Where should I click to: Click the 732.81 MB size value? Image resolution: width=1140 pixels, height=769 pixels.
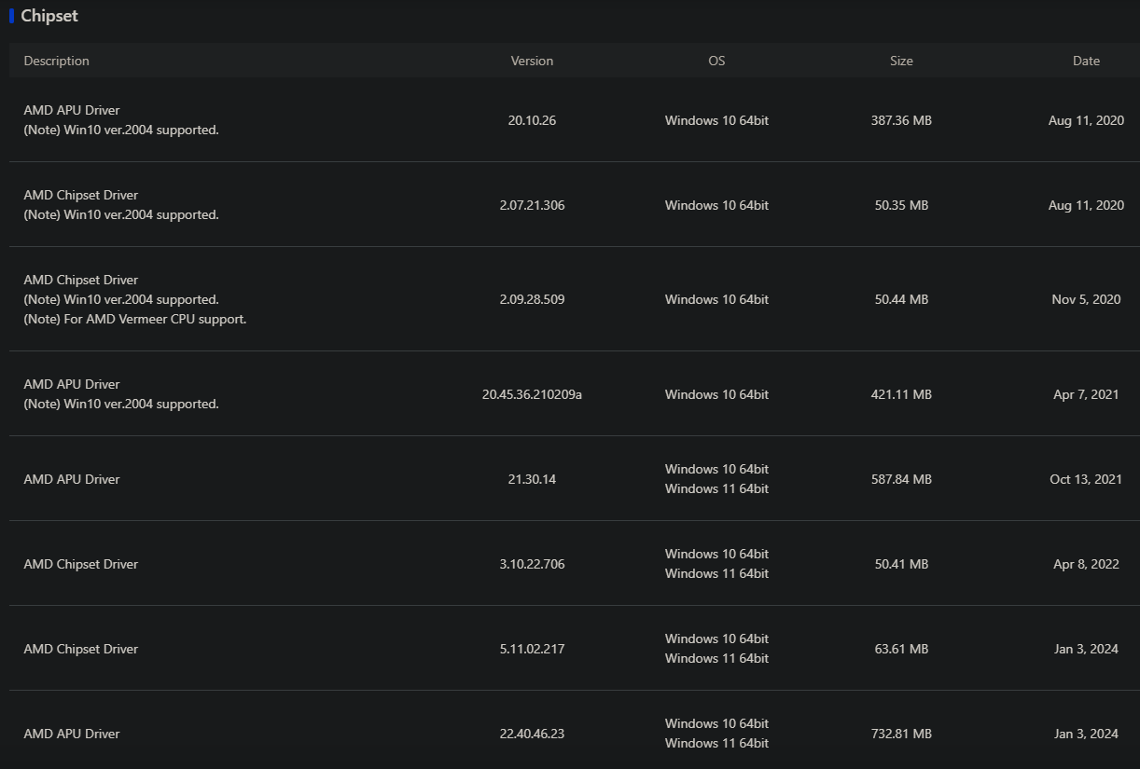point(901,734)
